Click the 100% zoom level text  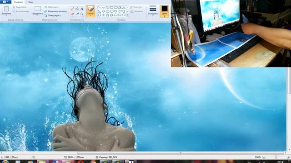(x=258, y=157)
